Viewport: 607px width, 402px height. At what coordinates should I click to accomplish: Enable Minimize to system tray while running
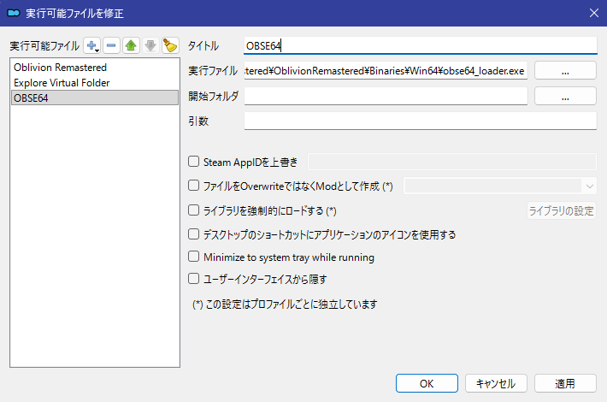193,257
